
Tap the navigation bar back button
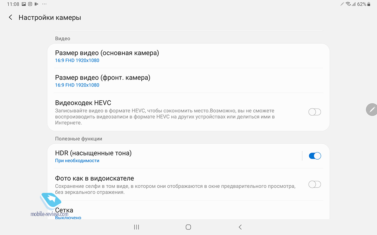point(240,227)
